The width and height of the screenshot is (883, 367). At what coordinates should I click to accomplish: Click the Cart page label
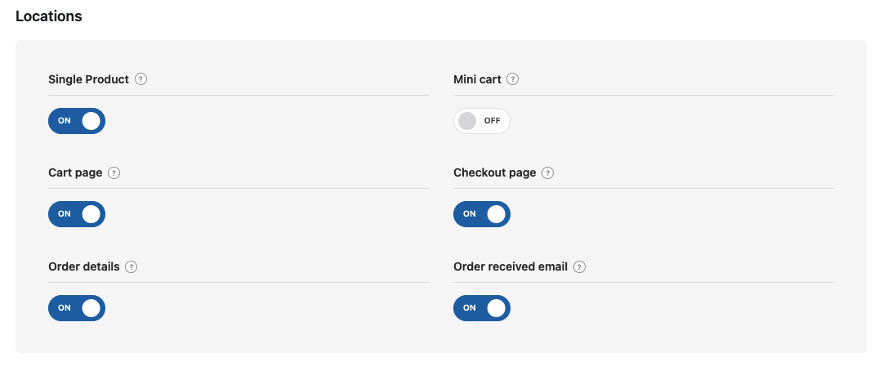pyautogui.click(x=75, y=173)
